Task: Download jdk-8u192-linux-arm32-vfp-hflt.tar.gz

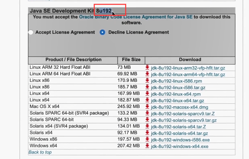Action: click(188, 68)
